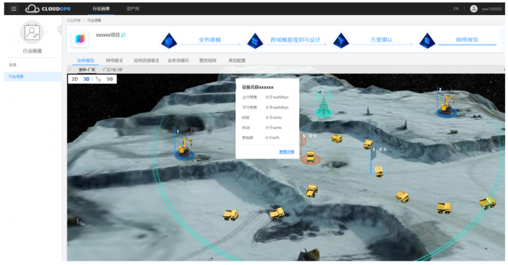The image size is (508, 265).
Task: Collapse the left sidebar with its edge handle
Action: [x=60, y=30]
